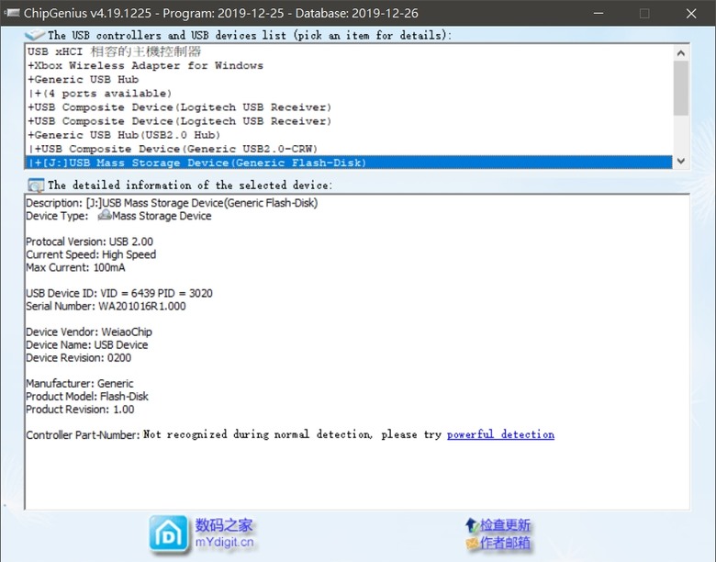This screenshot has width=716, height=562.
Task: Click the Protocal Version: USB 2.00 line
Action: pyautogui.click(x=90, y=242)
